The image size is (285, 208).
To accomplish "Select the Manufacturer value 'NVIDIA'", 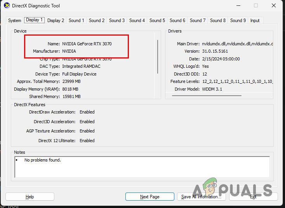I will (69, 51).
